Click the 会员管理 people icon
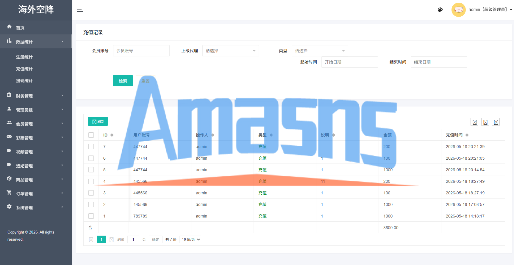 [x=9, y=123]
